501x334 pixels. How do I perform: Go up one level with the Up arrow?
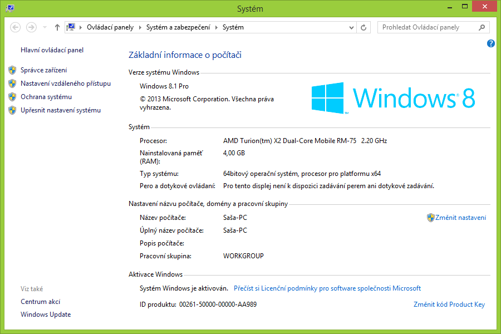[x=57, y=27]
